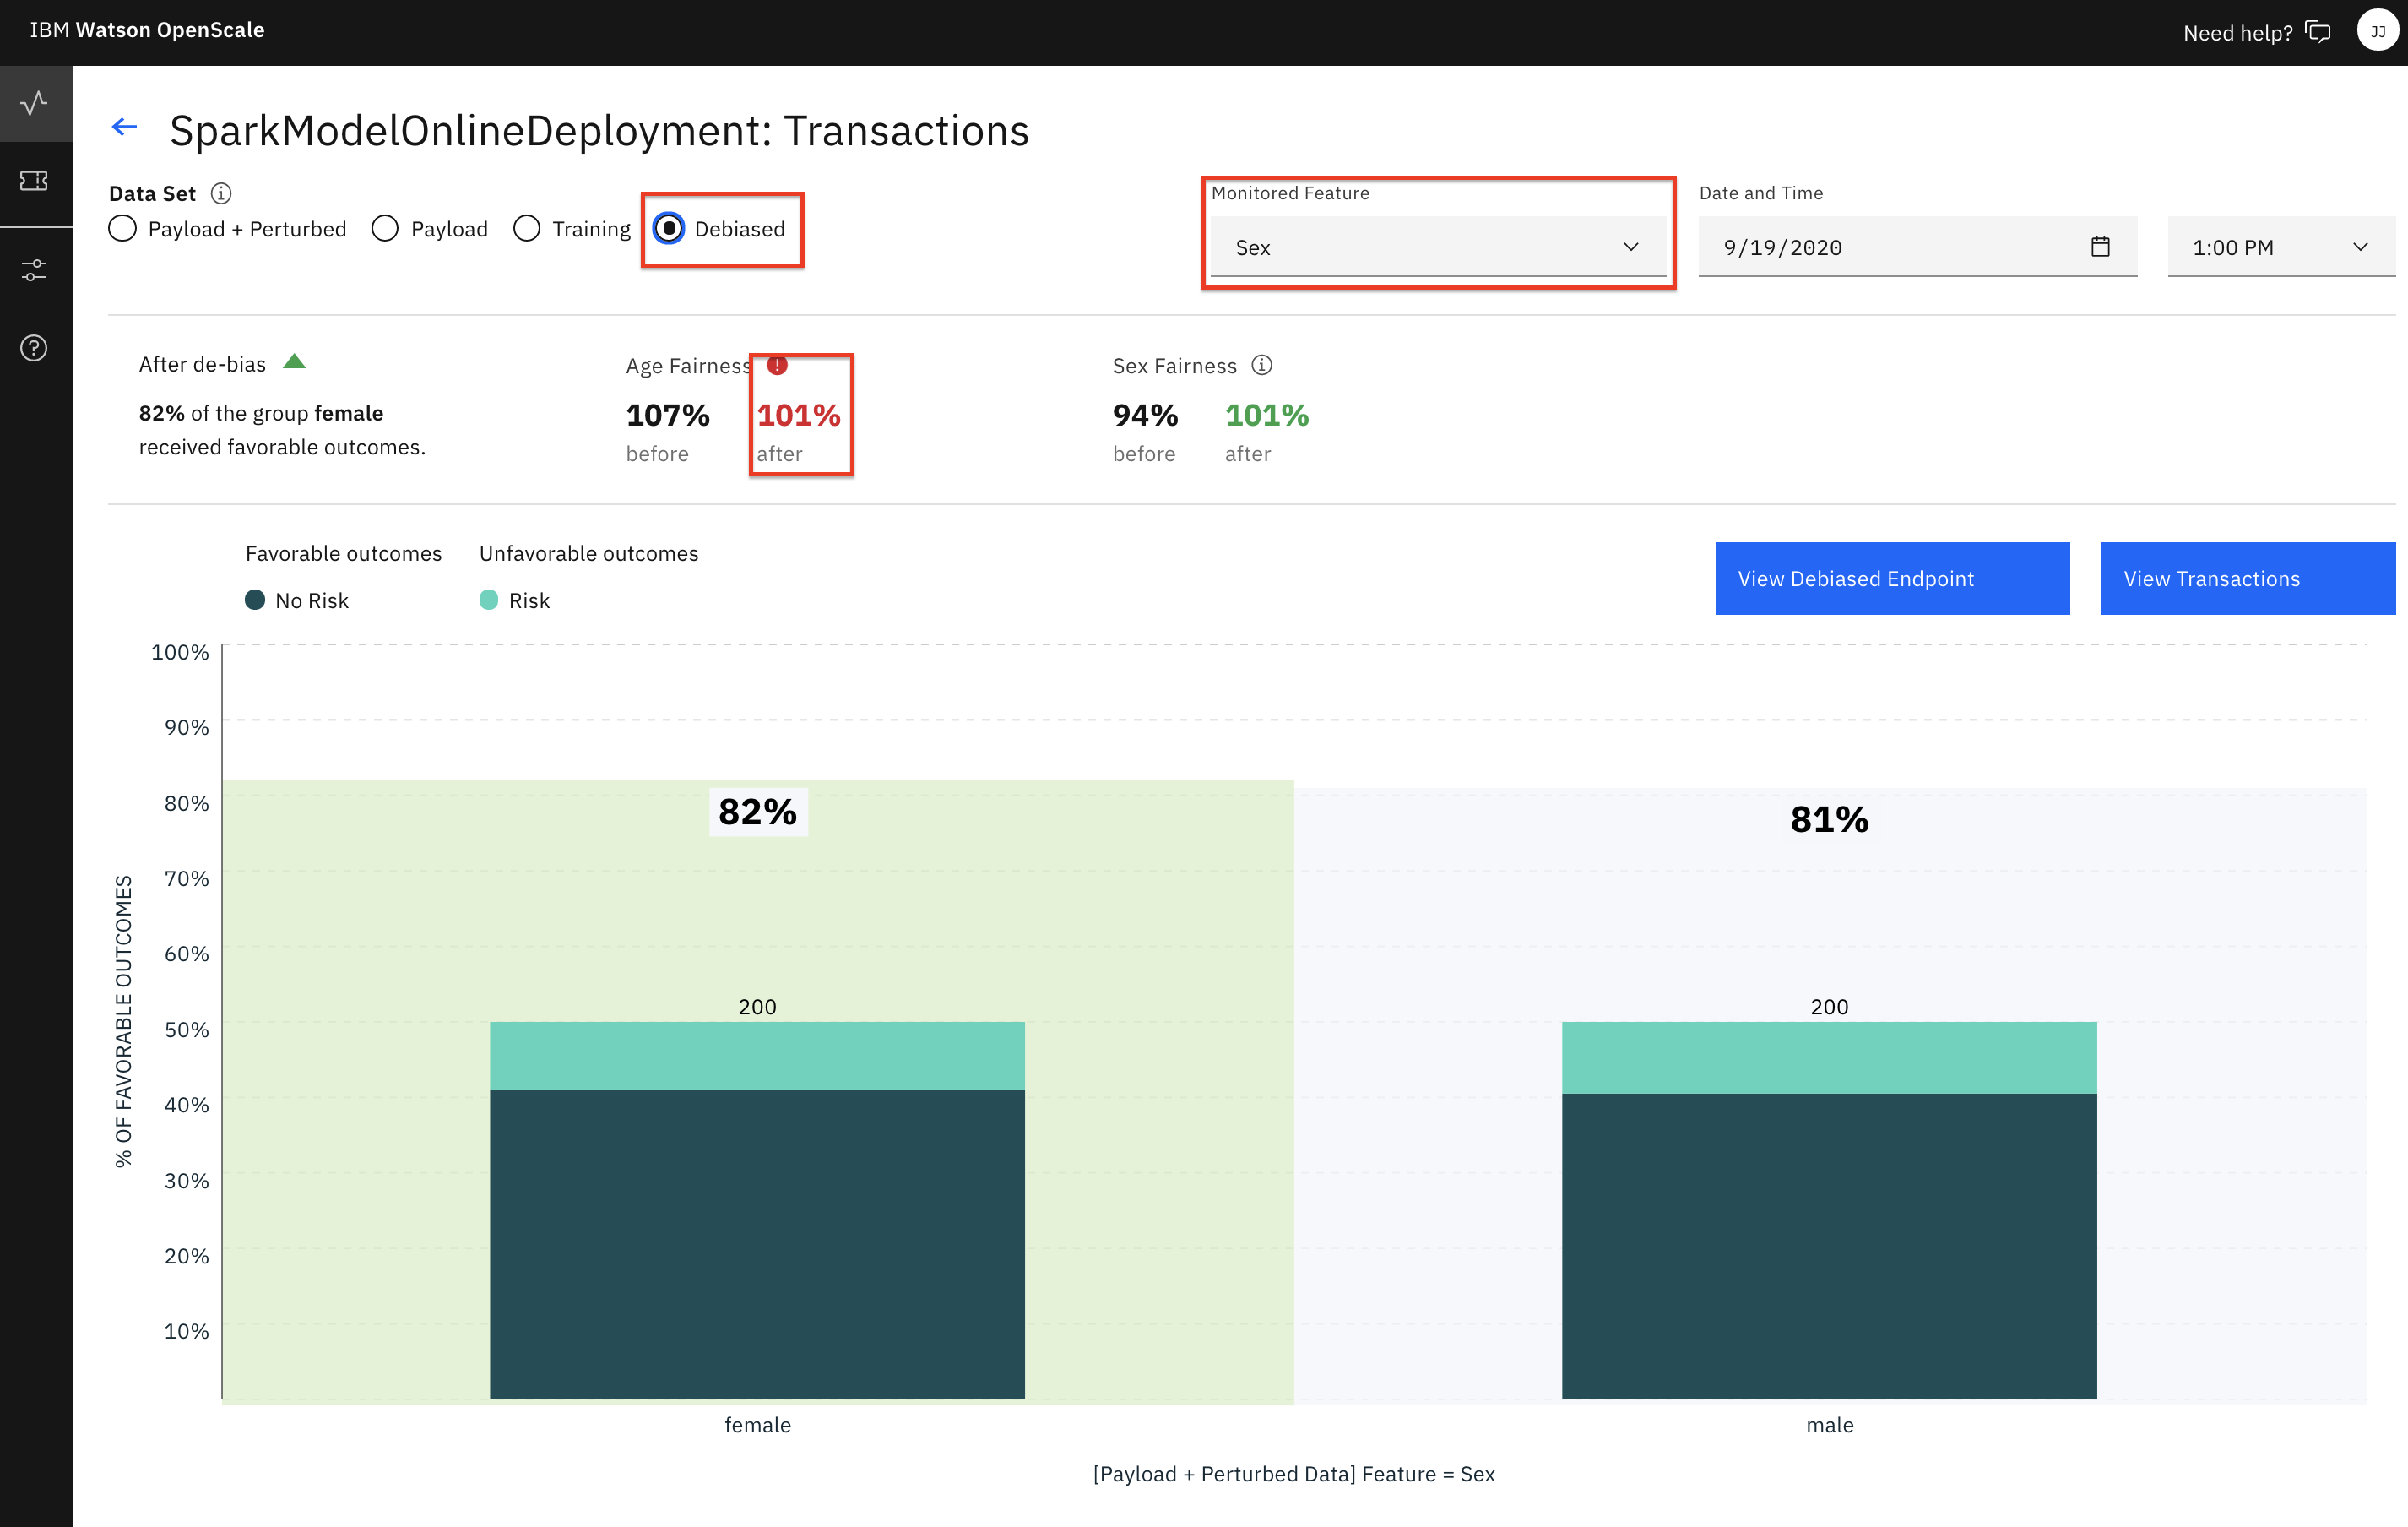The height and width of the screenshot is (1527, 2408).
Task: Open the Insights dashboard sidebar icon
Action: (x=35, y=103)
